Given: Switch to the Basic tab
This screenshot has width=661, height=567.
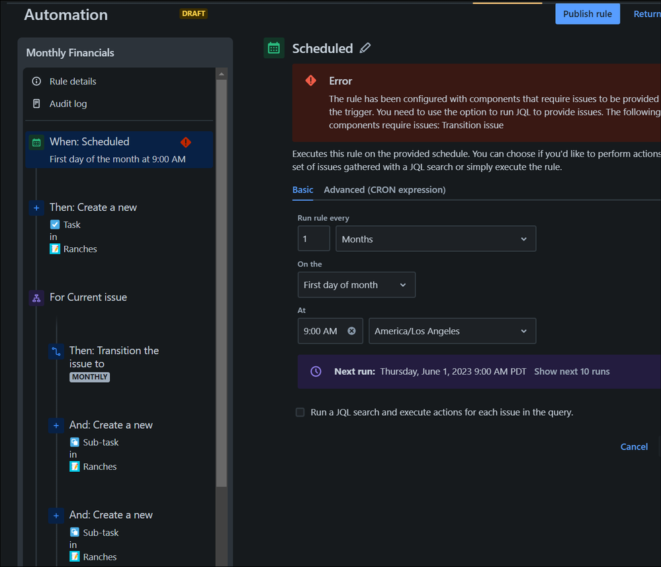Looking at the screenshot, I should pyautogui.click(x=302, y=190).
